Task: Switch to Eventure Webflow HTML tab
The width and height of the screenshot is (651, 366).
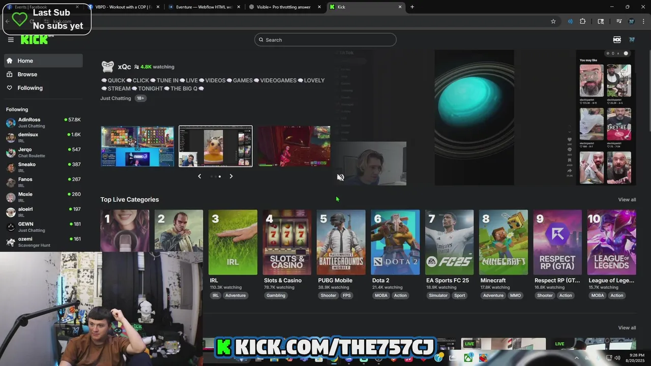Action: click(x=204, y=7)
